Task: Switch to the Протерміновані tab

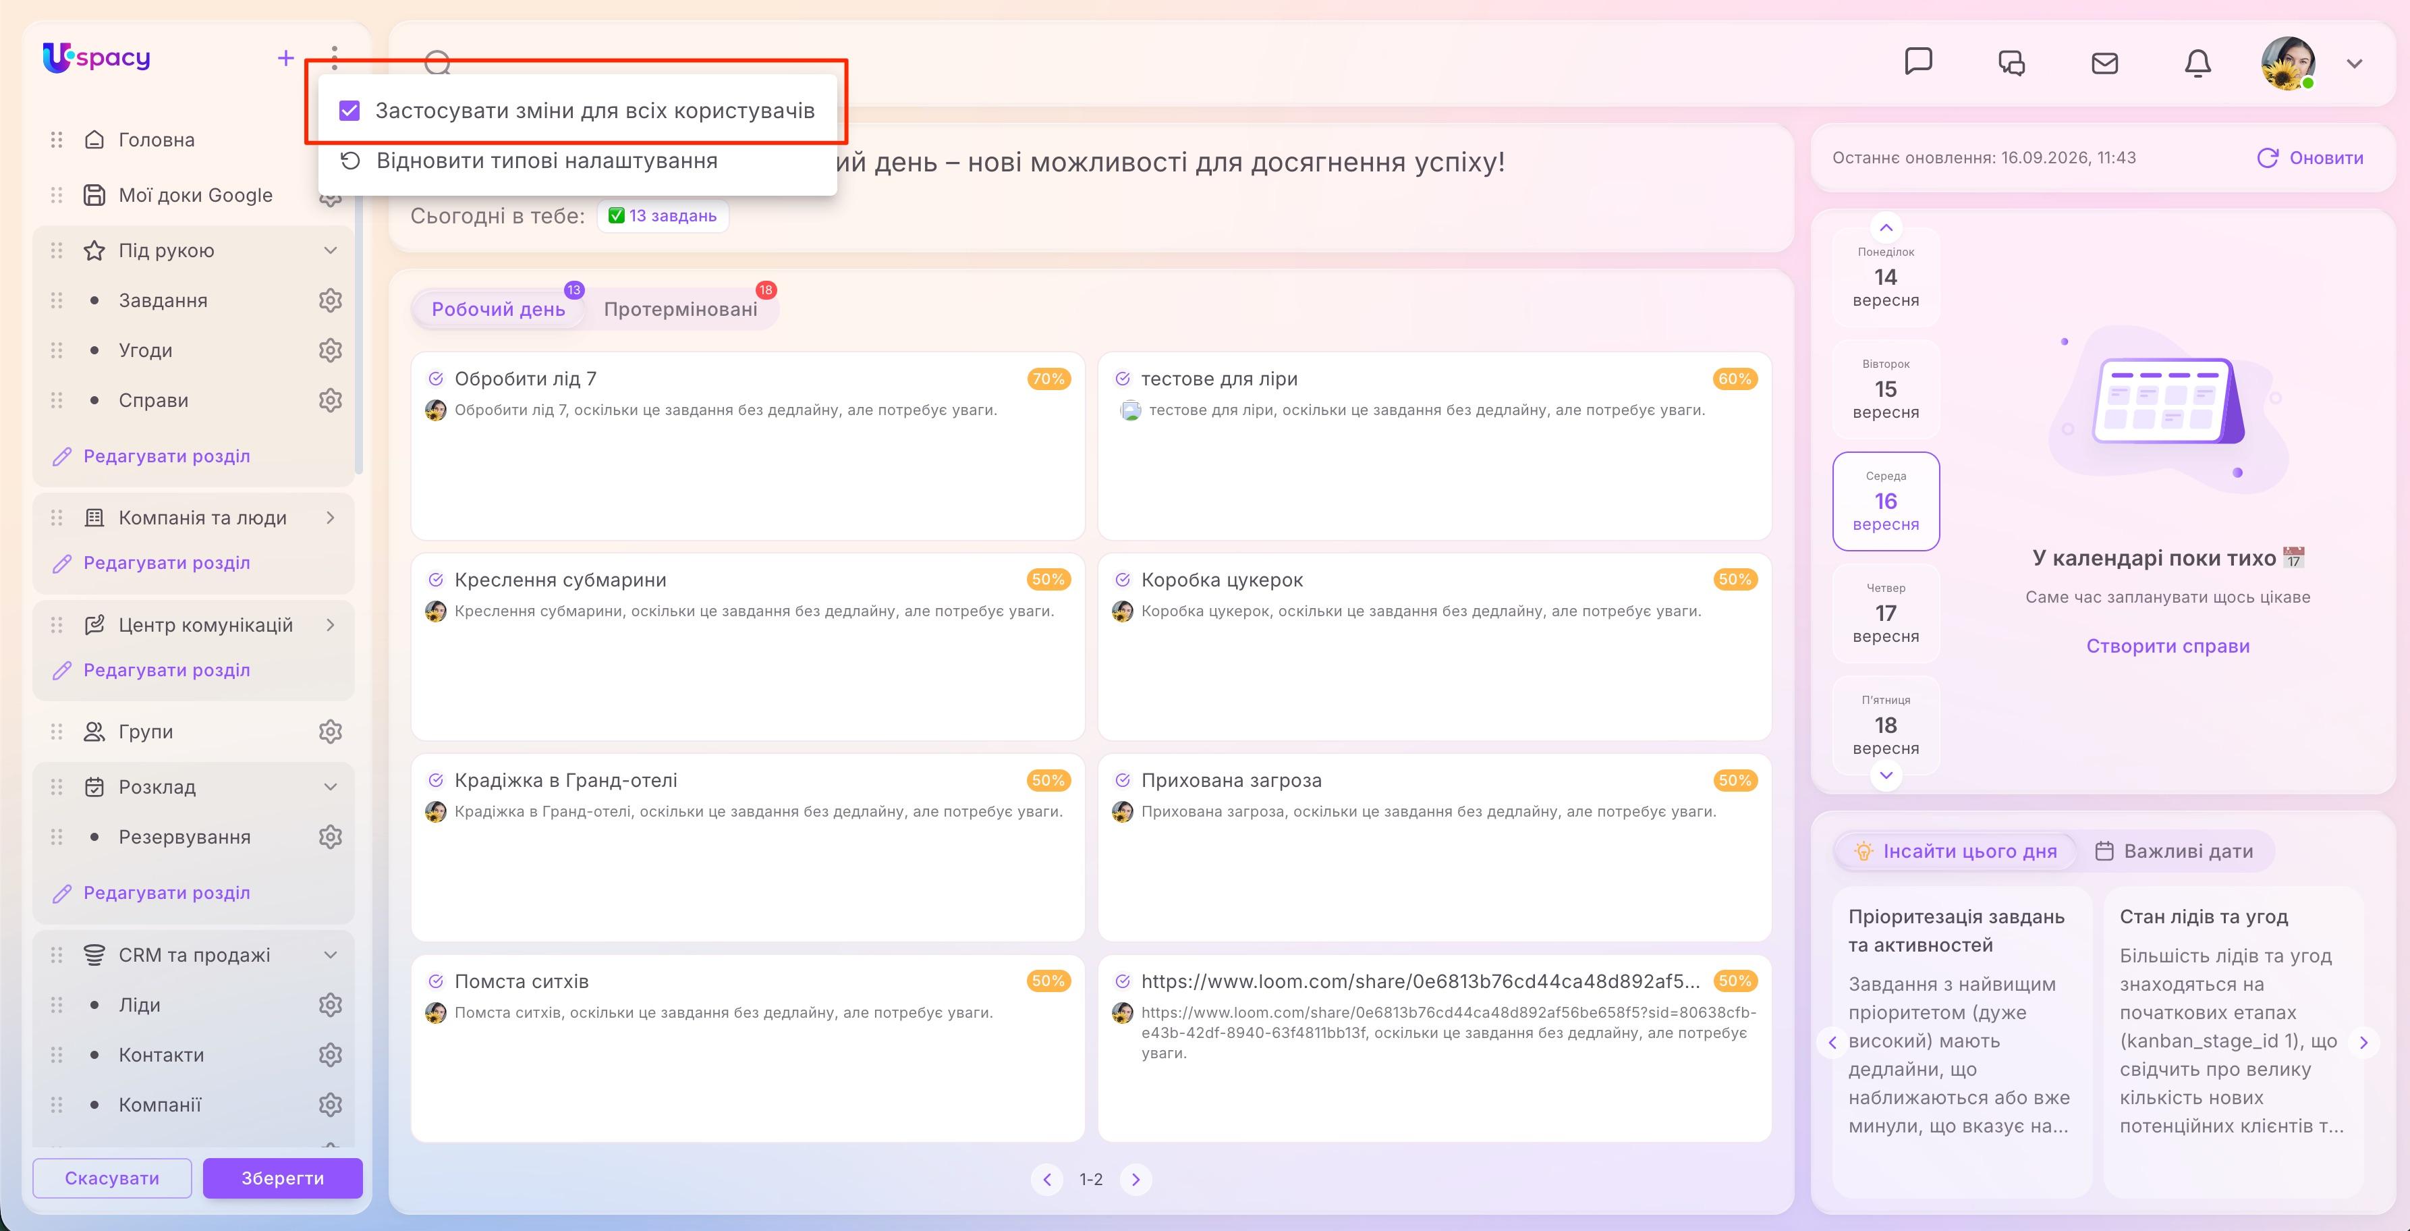Action: click(x=680, y=310)
